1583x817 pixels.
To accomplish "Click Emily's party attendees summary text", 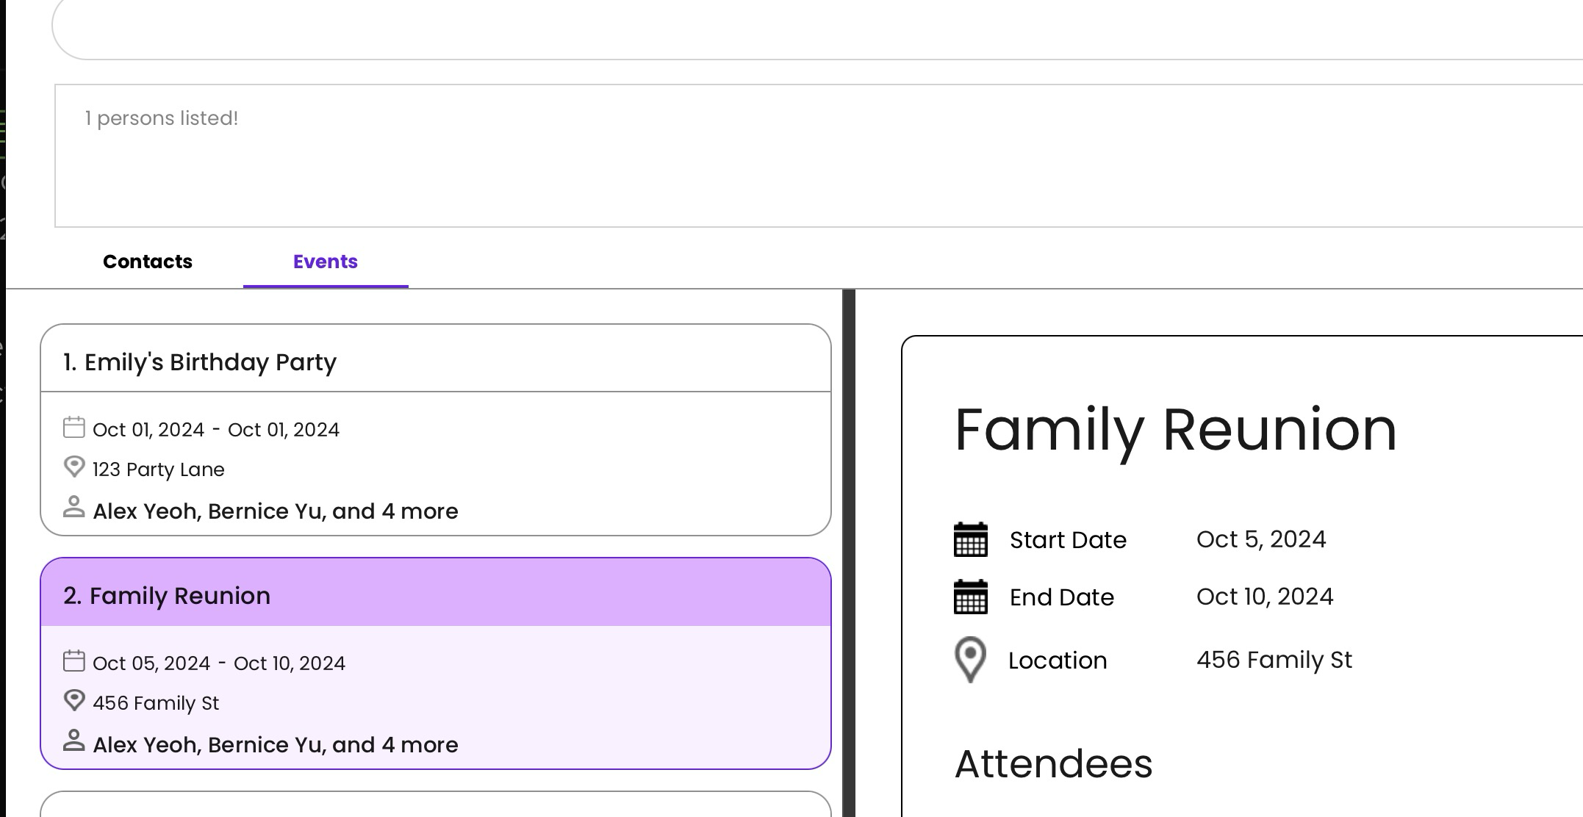I will [x=276, y=511].
